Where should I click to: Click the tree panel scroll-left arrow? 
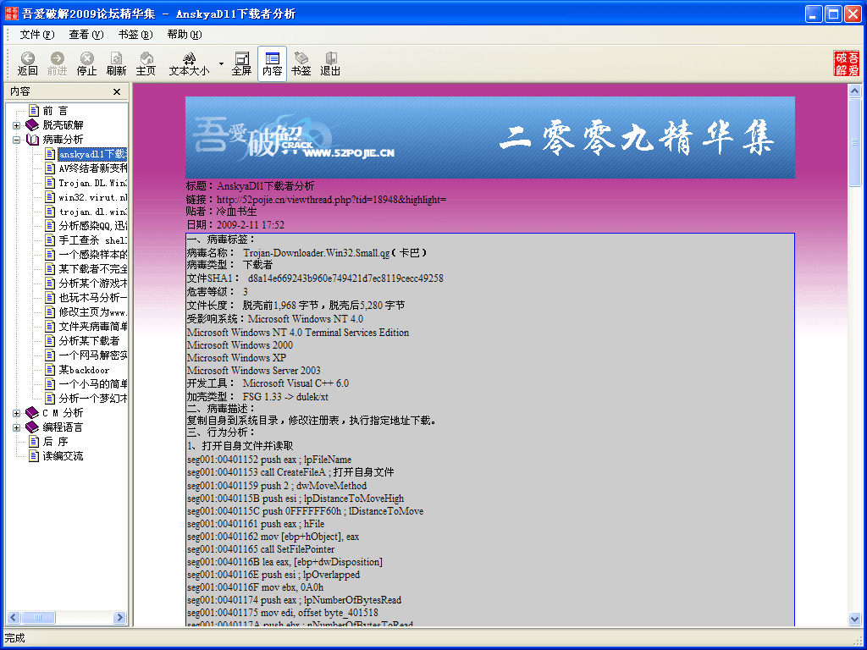(14, 617)
